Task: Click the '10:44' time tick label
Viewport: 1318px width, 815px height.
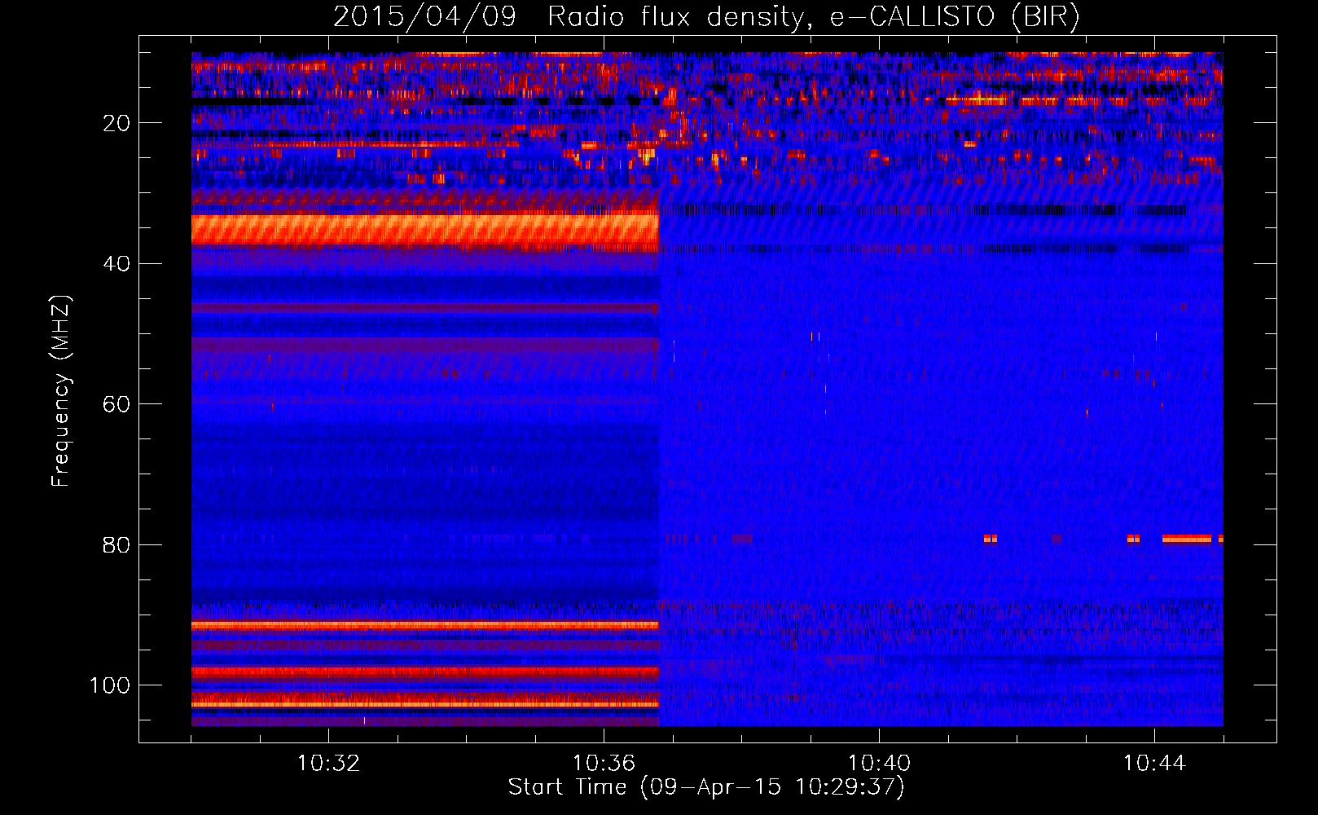Action: pyautogui.click(x=1154, y=764)
